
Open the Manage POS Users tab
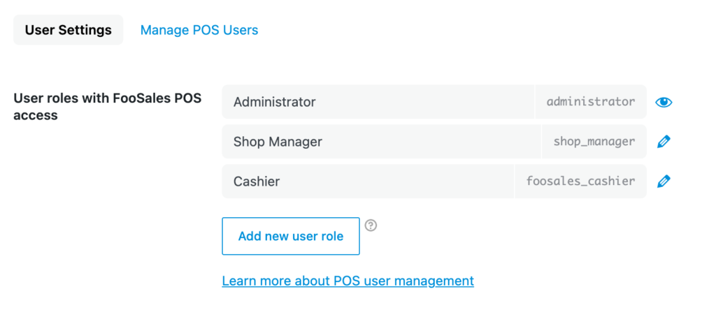(199, 30)
